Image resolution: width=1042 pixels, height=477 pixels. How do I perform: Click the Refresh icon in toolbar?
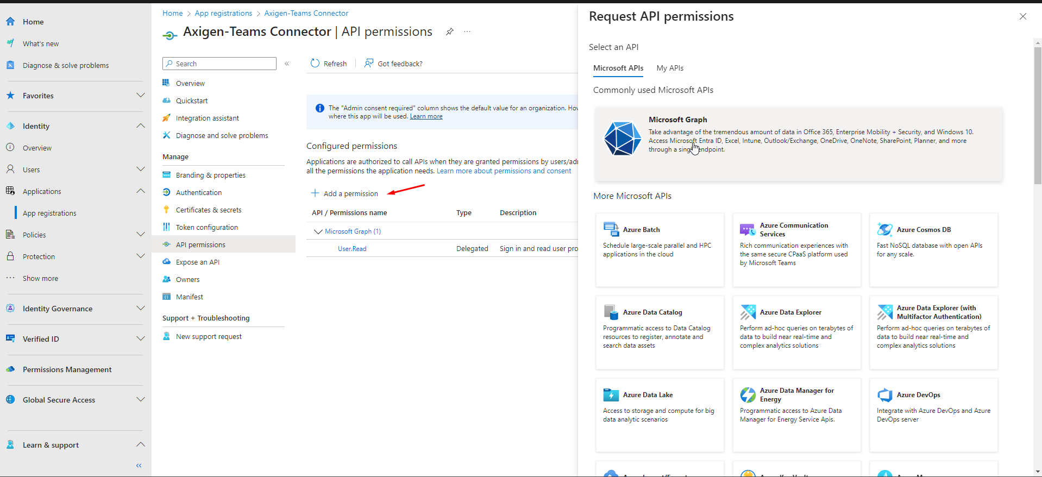[315, 64]
